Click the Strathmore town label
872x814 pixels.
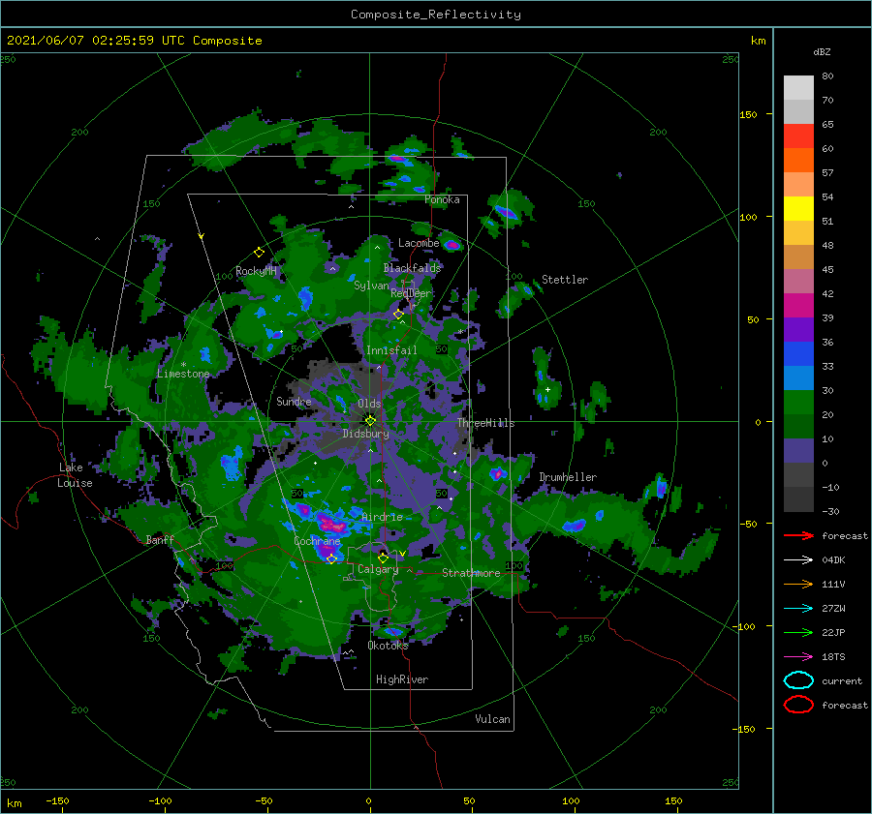471,573
